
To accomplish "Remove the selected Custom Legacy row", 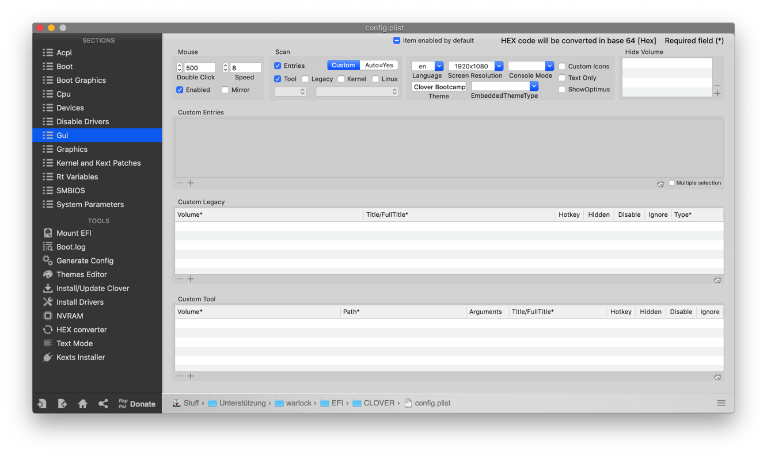I will click(x=180, y=279).
